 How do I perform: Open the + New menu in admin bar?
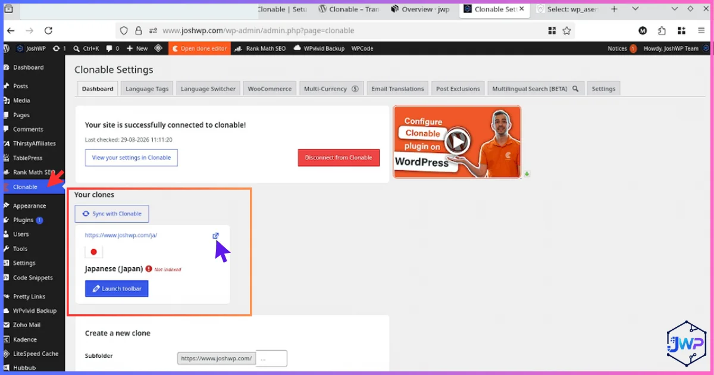click(137, 48)
